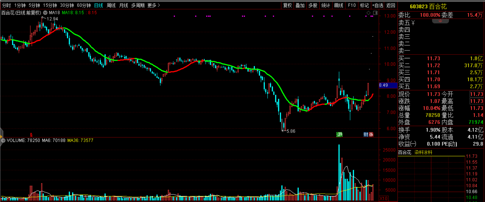Click the 换手 1.90% value

(x=433, y=130)
